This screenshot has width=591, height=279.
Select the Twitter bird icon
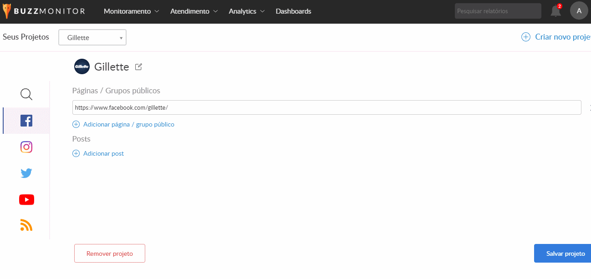[26, 173]
